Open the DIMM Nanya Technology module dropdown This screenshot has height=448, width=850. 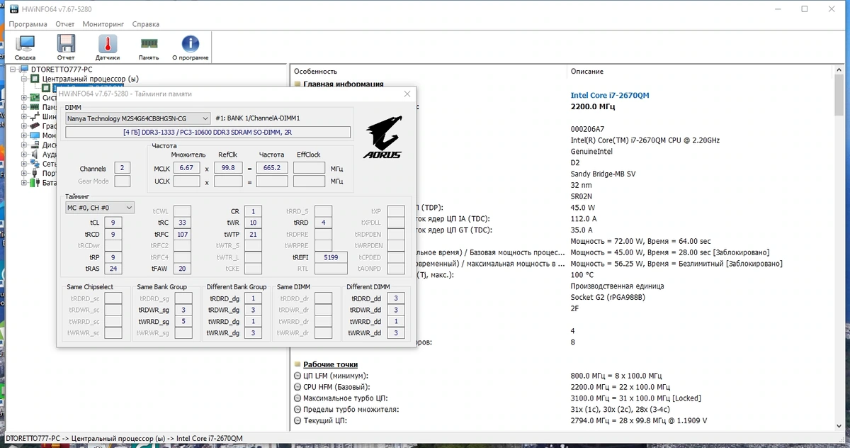coord(138,118)
